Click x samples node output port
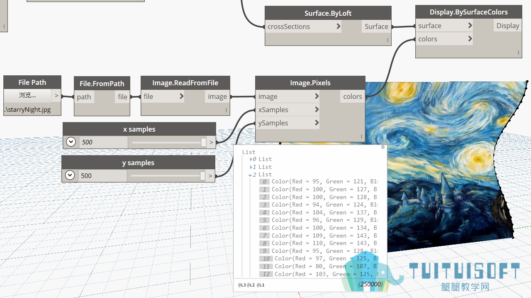531x298 pixels. (x=212, y=142)
